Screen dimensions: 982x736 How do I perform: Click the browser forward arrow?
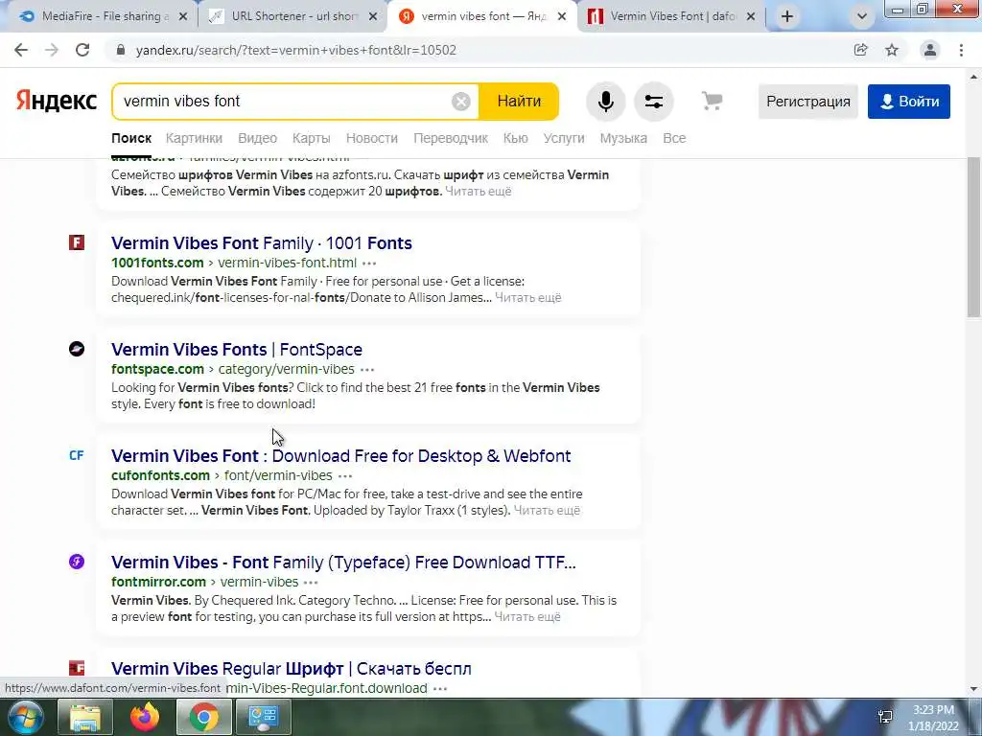[52, 50]
